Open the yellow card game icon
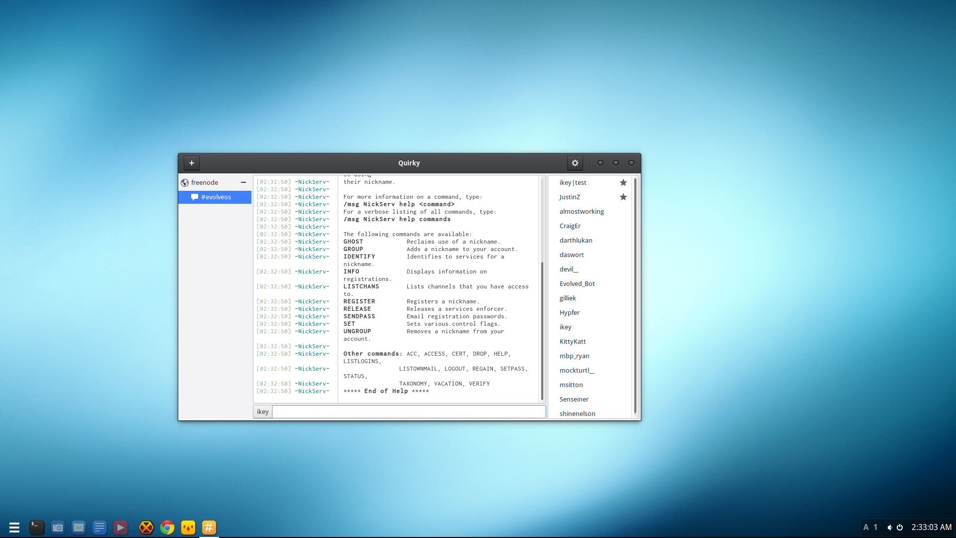 point(188,527)
